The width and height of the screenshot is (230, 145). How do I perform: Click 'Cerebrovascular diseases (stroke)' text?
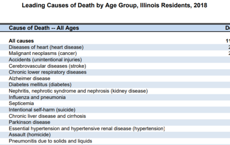48,66
